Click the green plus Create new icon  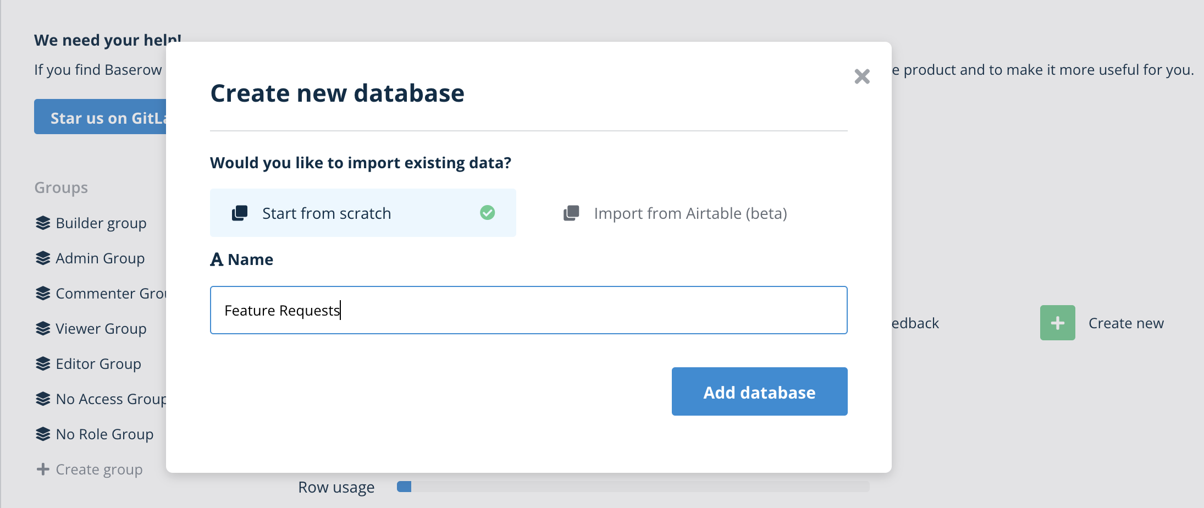pyautogui.click(x=1057, y=323)
